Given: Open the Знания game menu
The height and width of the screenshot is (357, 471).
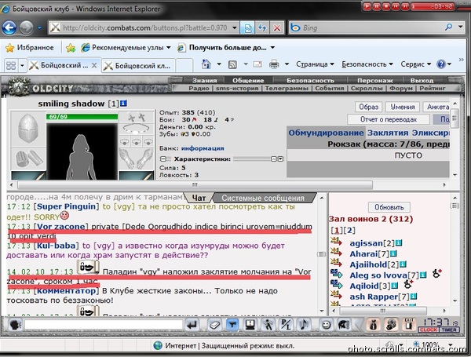Looking at the screenshot, I should (205, 81).
